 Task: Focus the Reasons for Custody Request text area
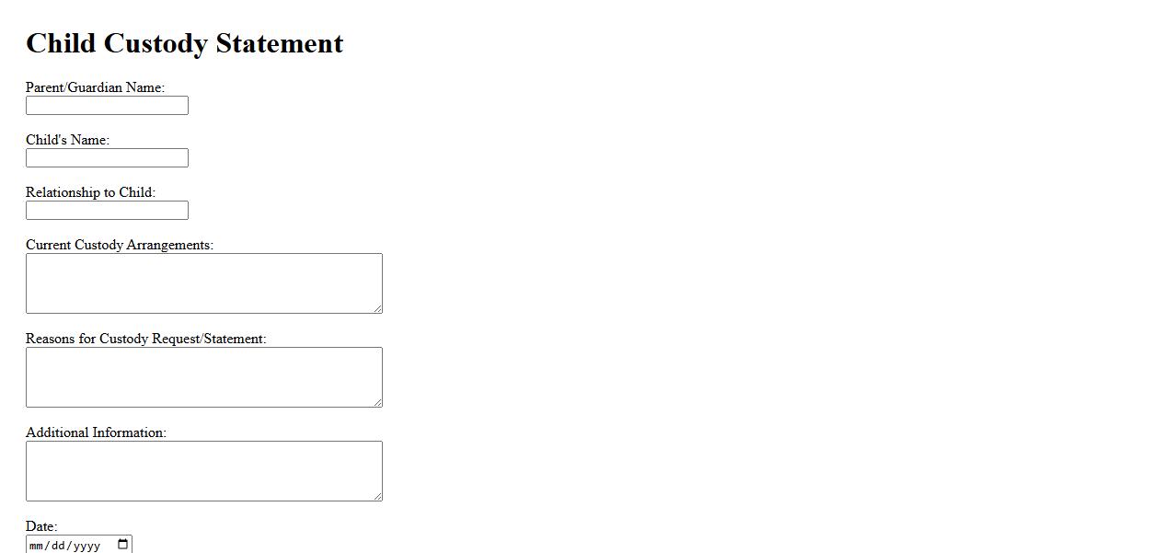click(203, 377)
